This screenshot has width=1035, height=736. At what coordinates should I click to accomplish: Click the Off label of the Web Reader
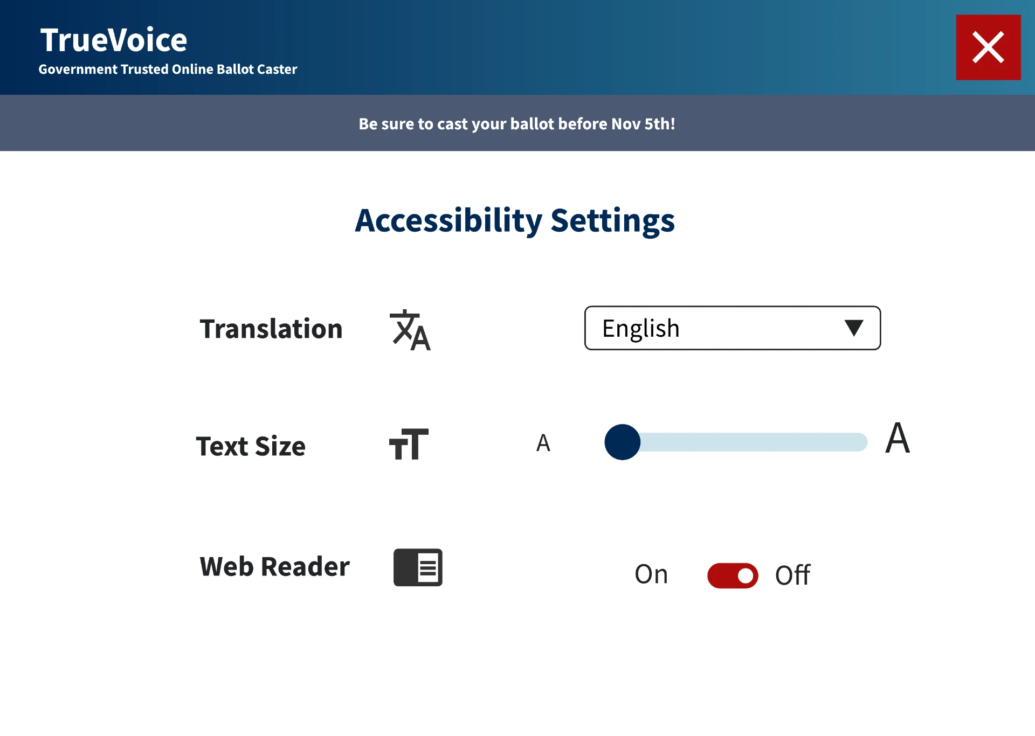tap(792, 575)
